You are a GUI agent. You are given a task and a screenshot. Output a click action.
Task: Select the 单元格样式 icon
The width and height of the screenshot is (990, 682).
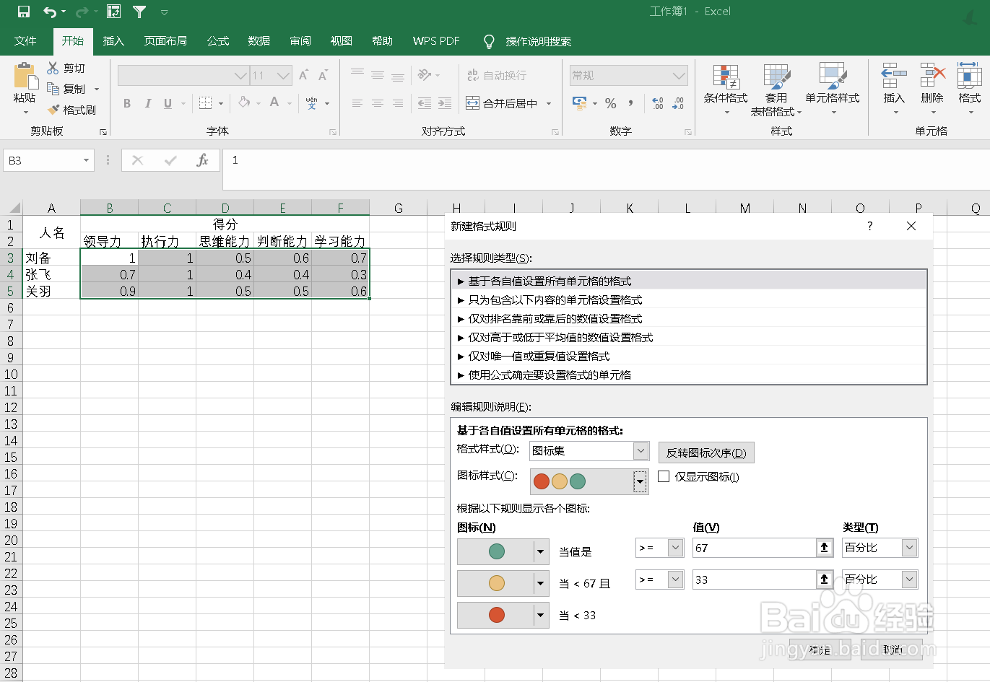(832, 89)
